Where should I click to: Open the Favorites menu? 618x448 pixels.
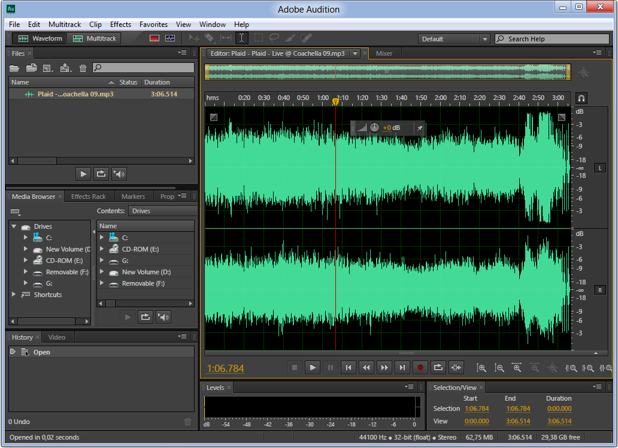coord(153,25)
